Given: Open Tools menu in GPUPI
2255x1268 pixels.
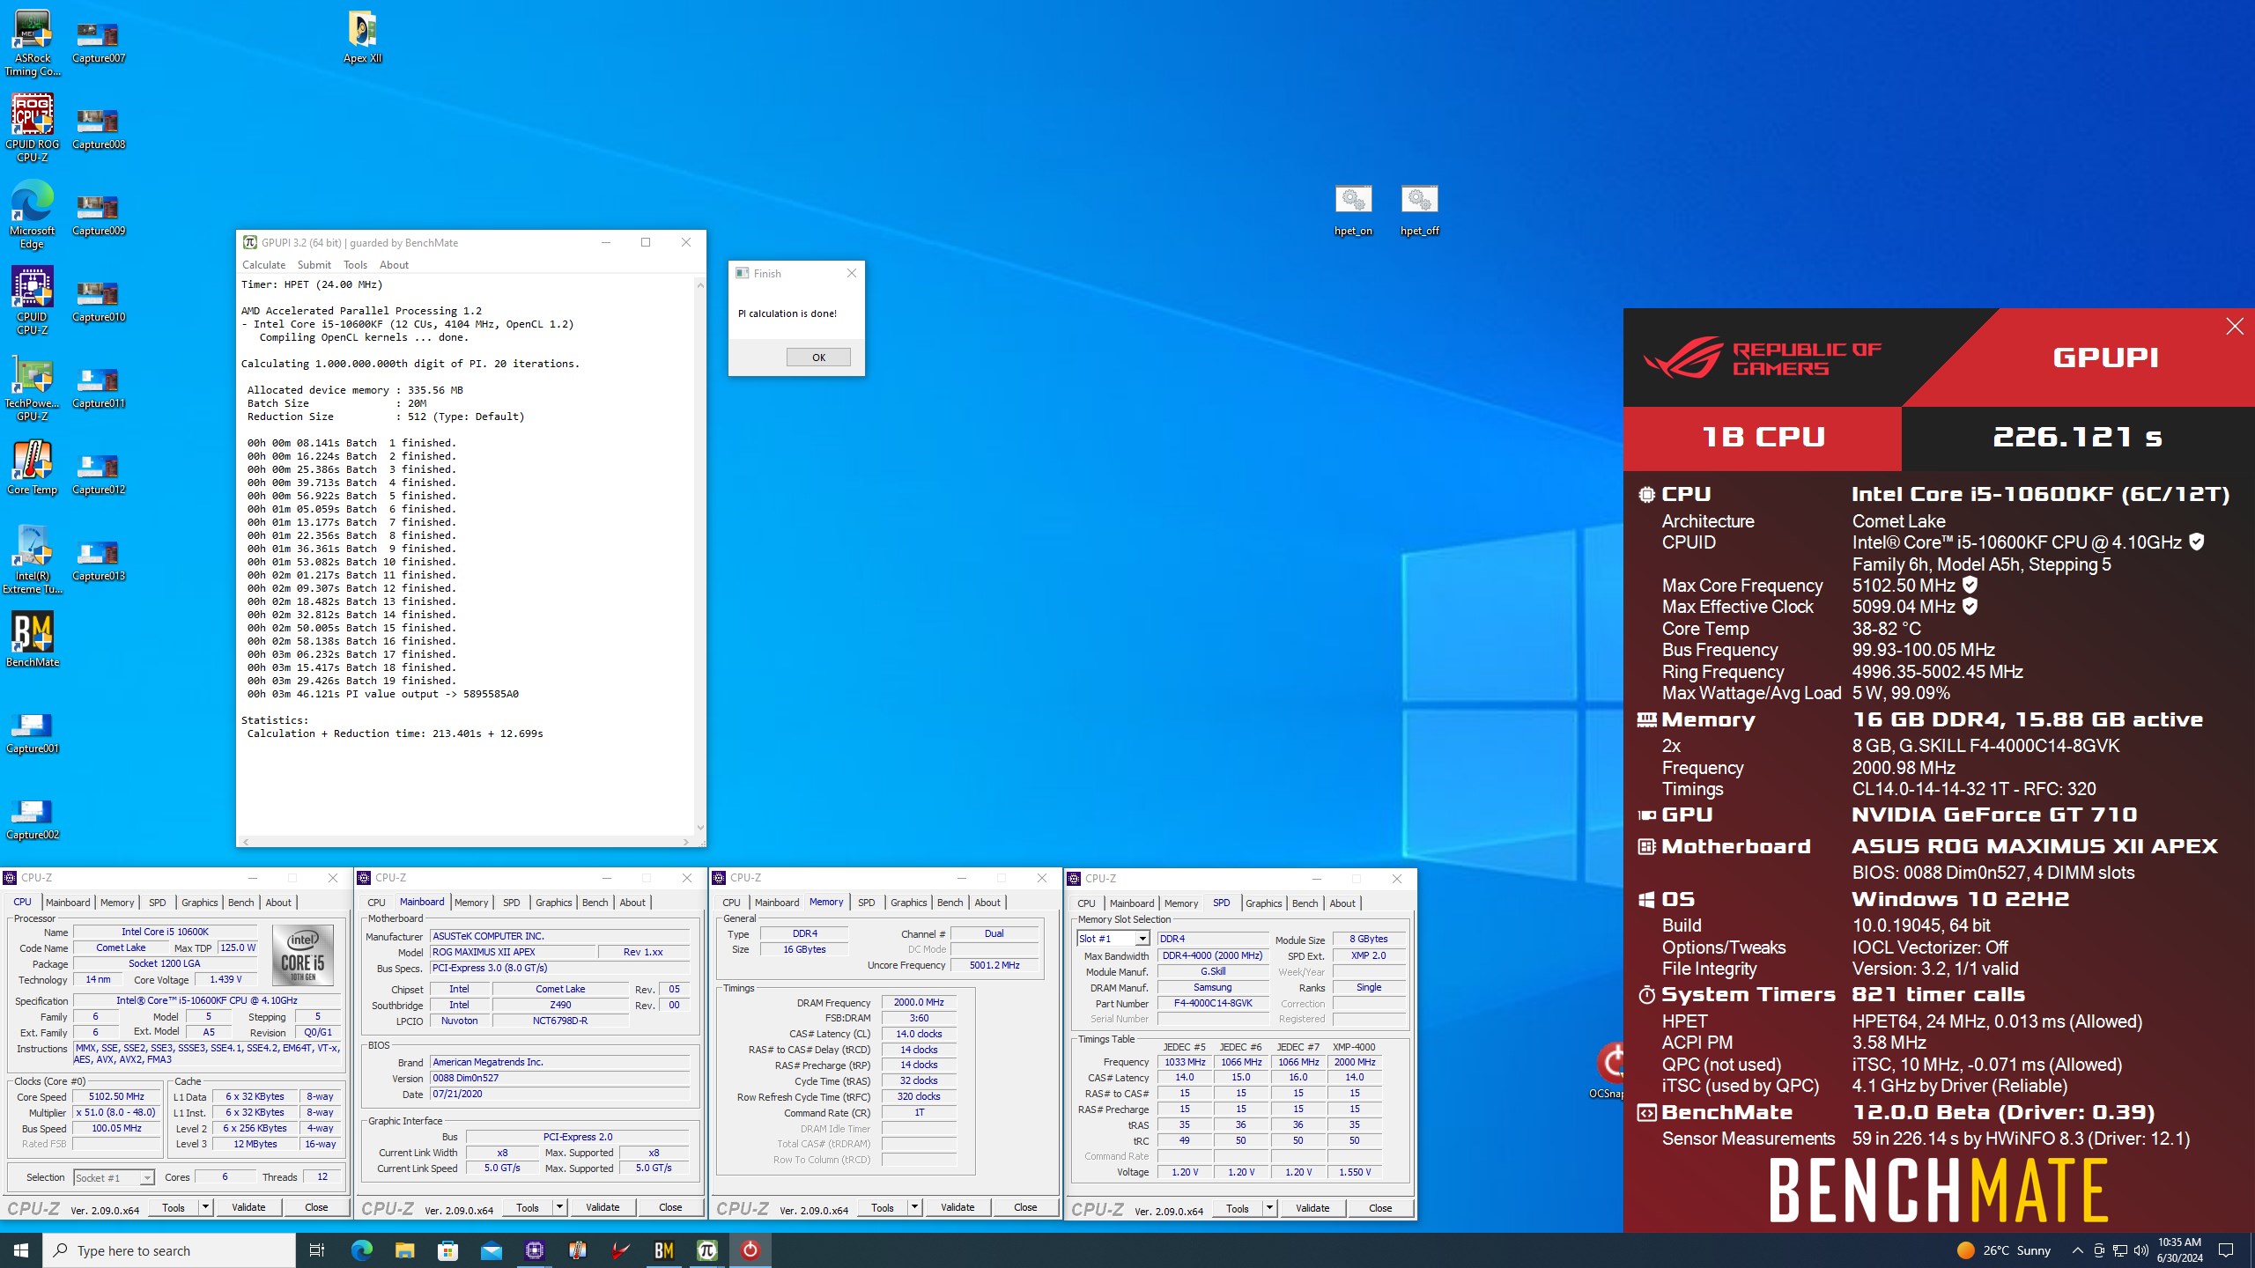Looking at the screenshot, I should 355,265.
